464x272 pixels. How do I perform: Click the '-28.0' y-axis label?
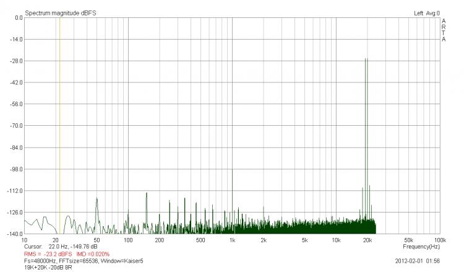(x=16, y=61)
